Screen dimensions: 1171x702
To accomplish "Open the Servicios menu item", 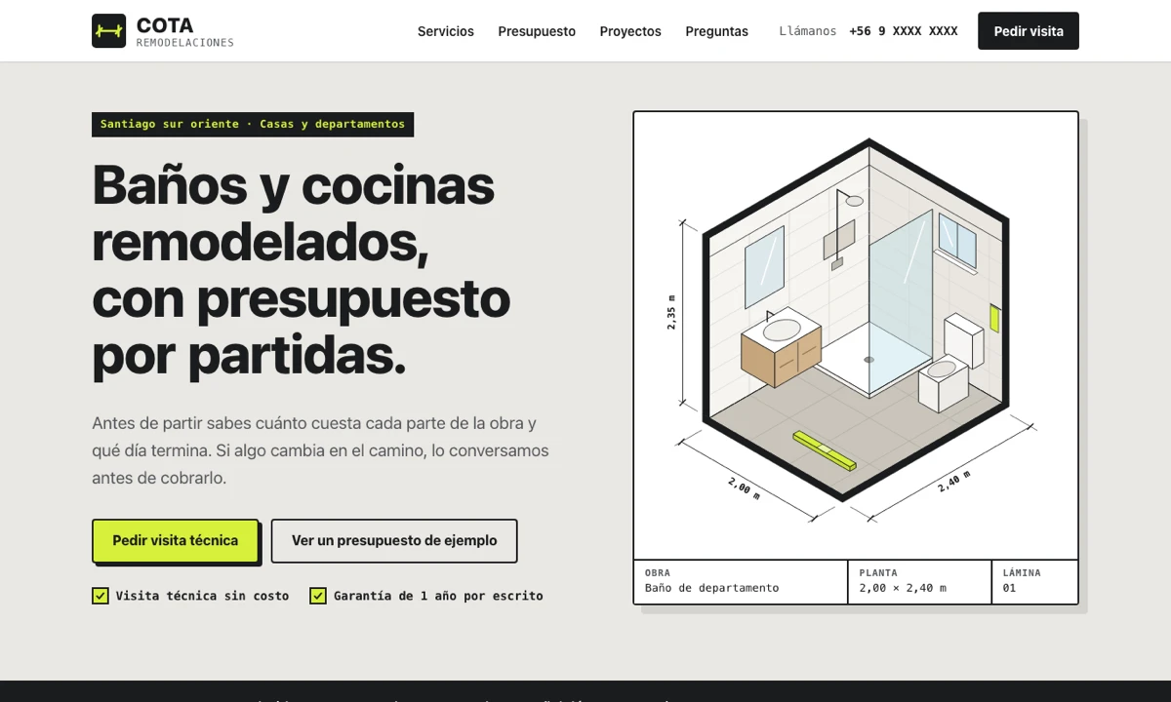I will pos(446,31).
